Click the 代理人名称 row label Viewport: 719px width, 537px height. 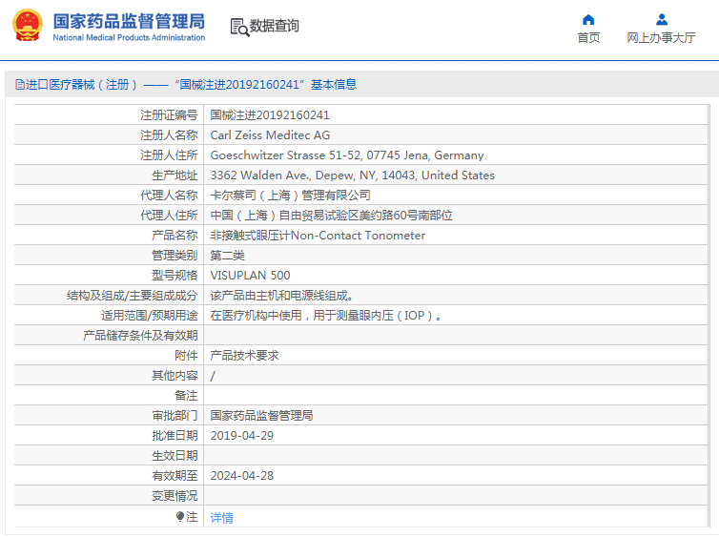point(169,196)
